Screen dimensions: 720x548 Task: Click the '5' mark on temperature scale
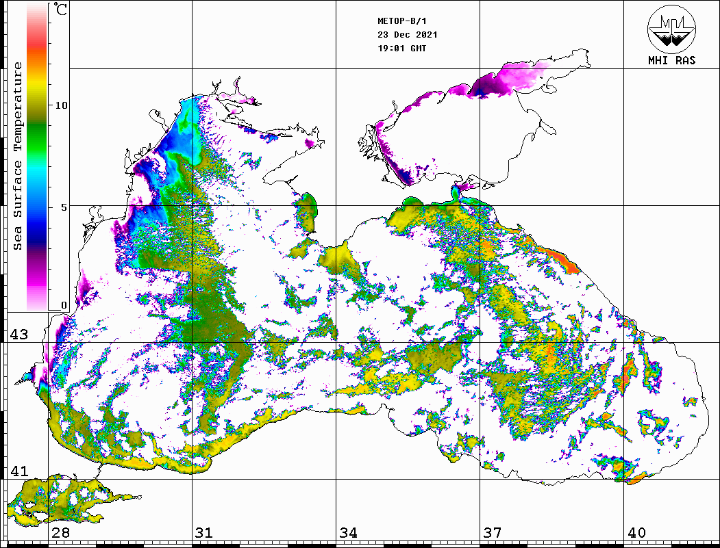64,207
